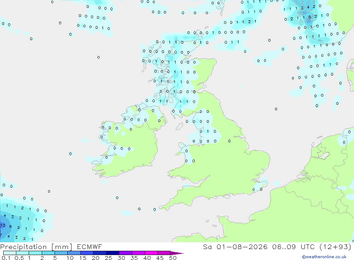Image resolution: width=354 pixels, height=260 pixels.
Task: Click the legend scale label "20"
Action: [96, 258]
